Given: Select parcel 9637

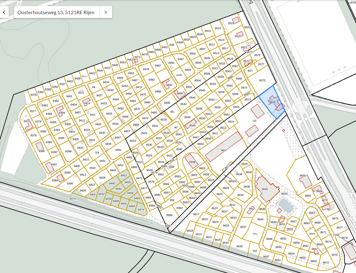Looking at the screenshot, I should [x=243, y=227].
